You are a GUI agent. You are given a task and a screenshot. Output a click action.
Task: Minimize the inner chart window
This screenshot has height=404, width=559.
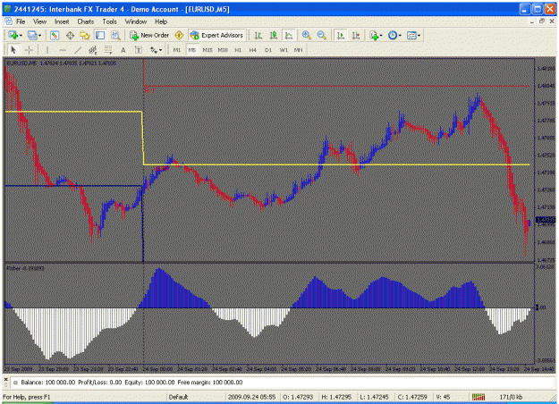coord(532,21)
